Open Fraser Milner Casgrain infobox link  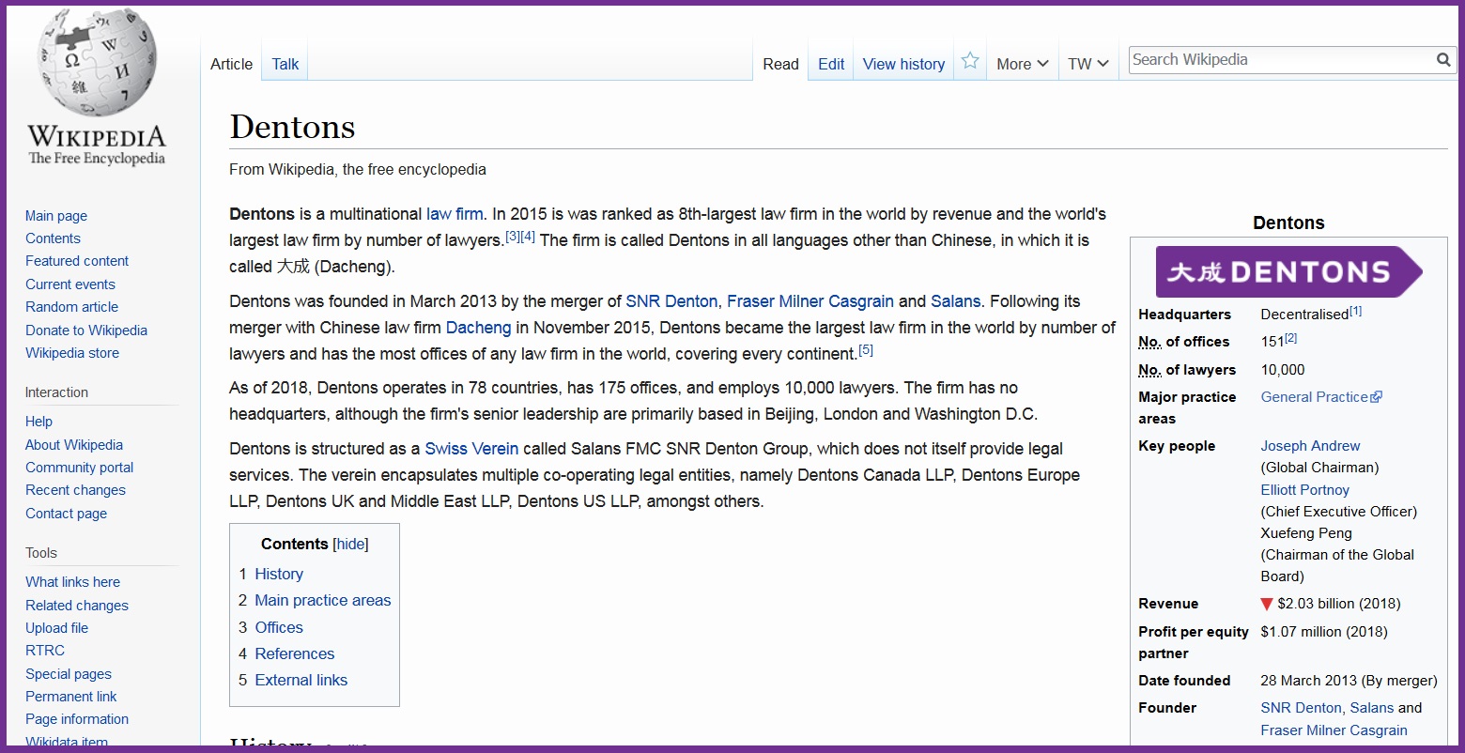(1334, 730)
